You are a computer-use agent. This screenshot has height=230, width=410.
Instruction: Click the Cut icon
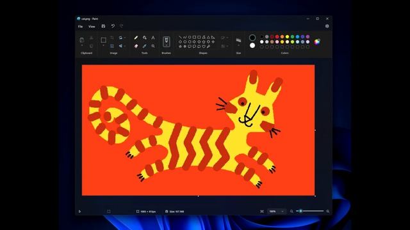point(91,38)
